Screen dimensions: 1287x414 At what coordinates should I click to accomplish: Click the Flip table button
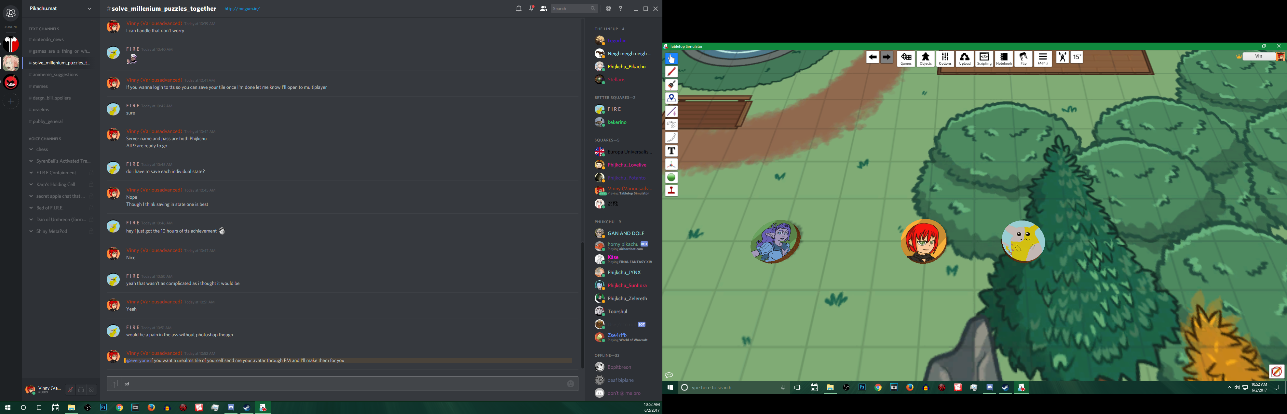coord(1023,59)
